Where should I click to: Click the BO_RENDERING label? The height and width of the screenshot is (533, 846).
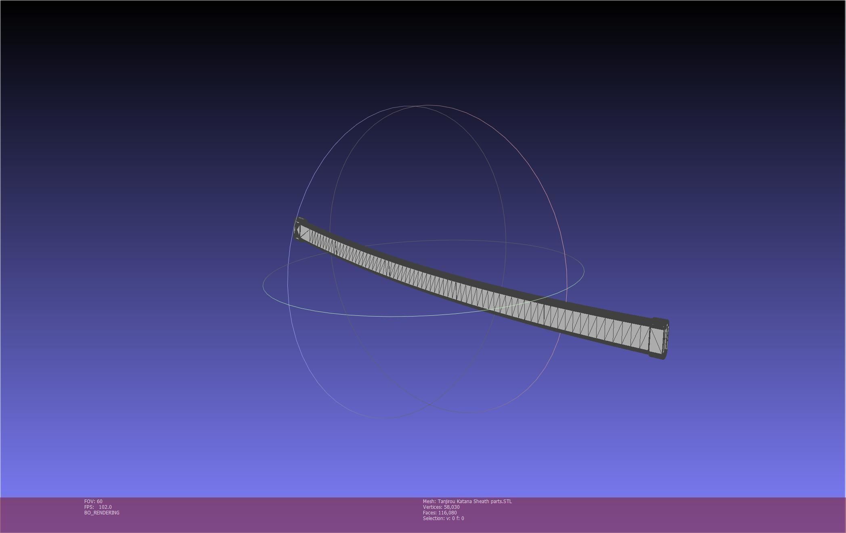click(102, 513)
